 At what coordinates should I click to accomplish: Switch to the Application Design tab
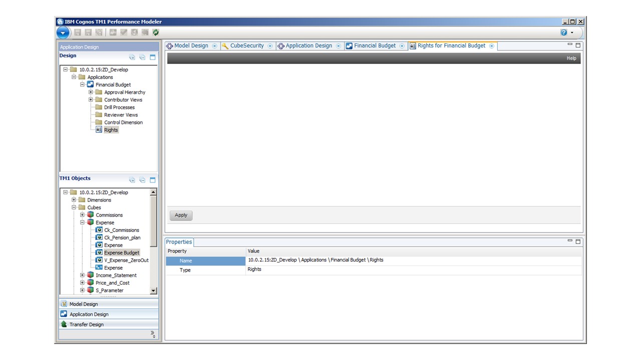point(309,45)
